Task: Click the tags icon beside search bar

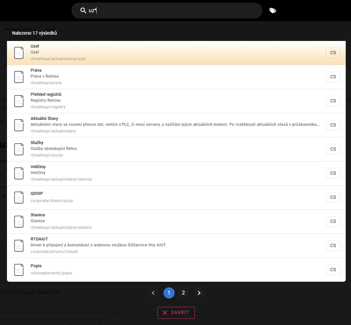Action: pos(273,11)
